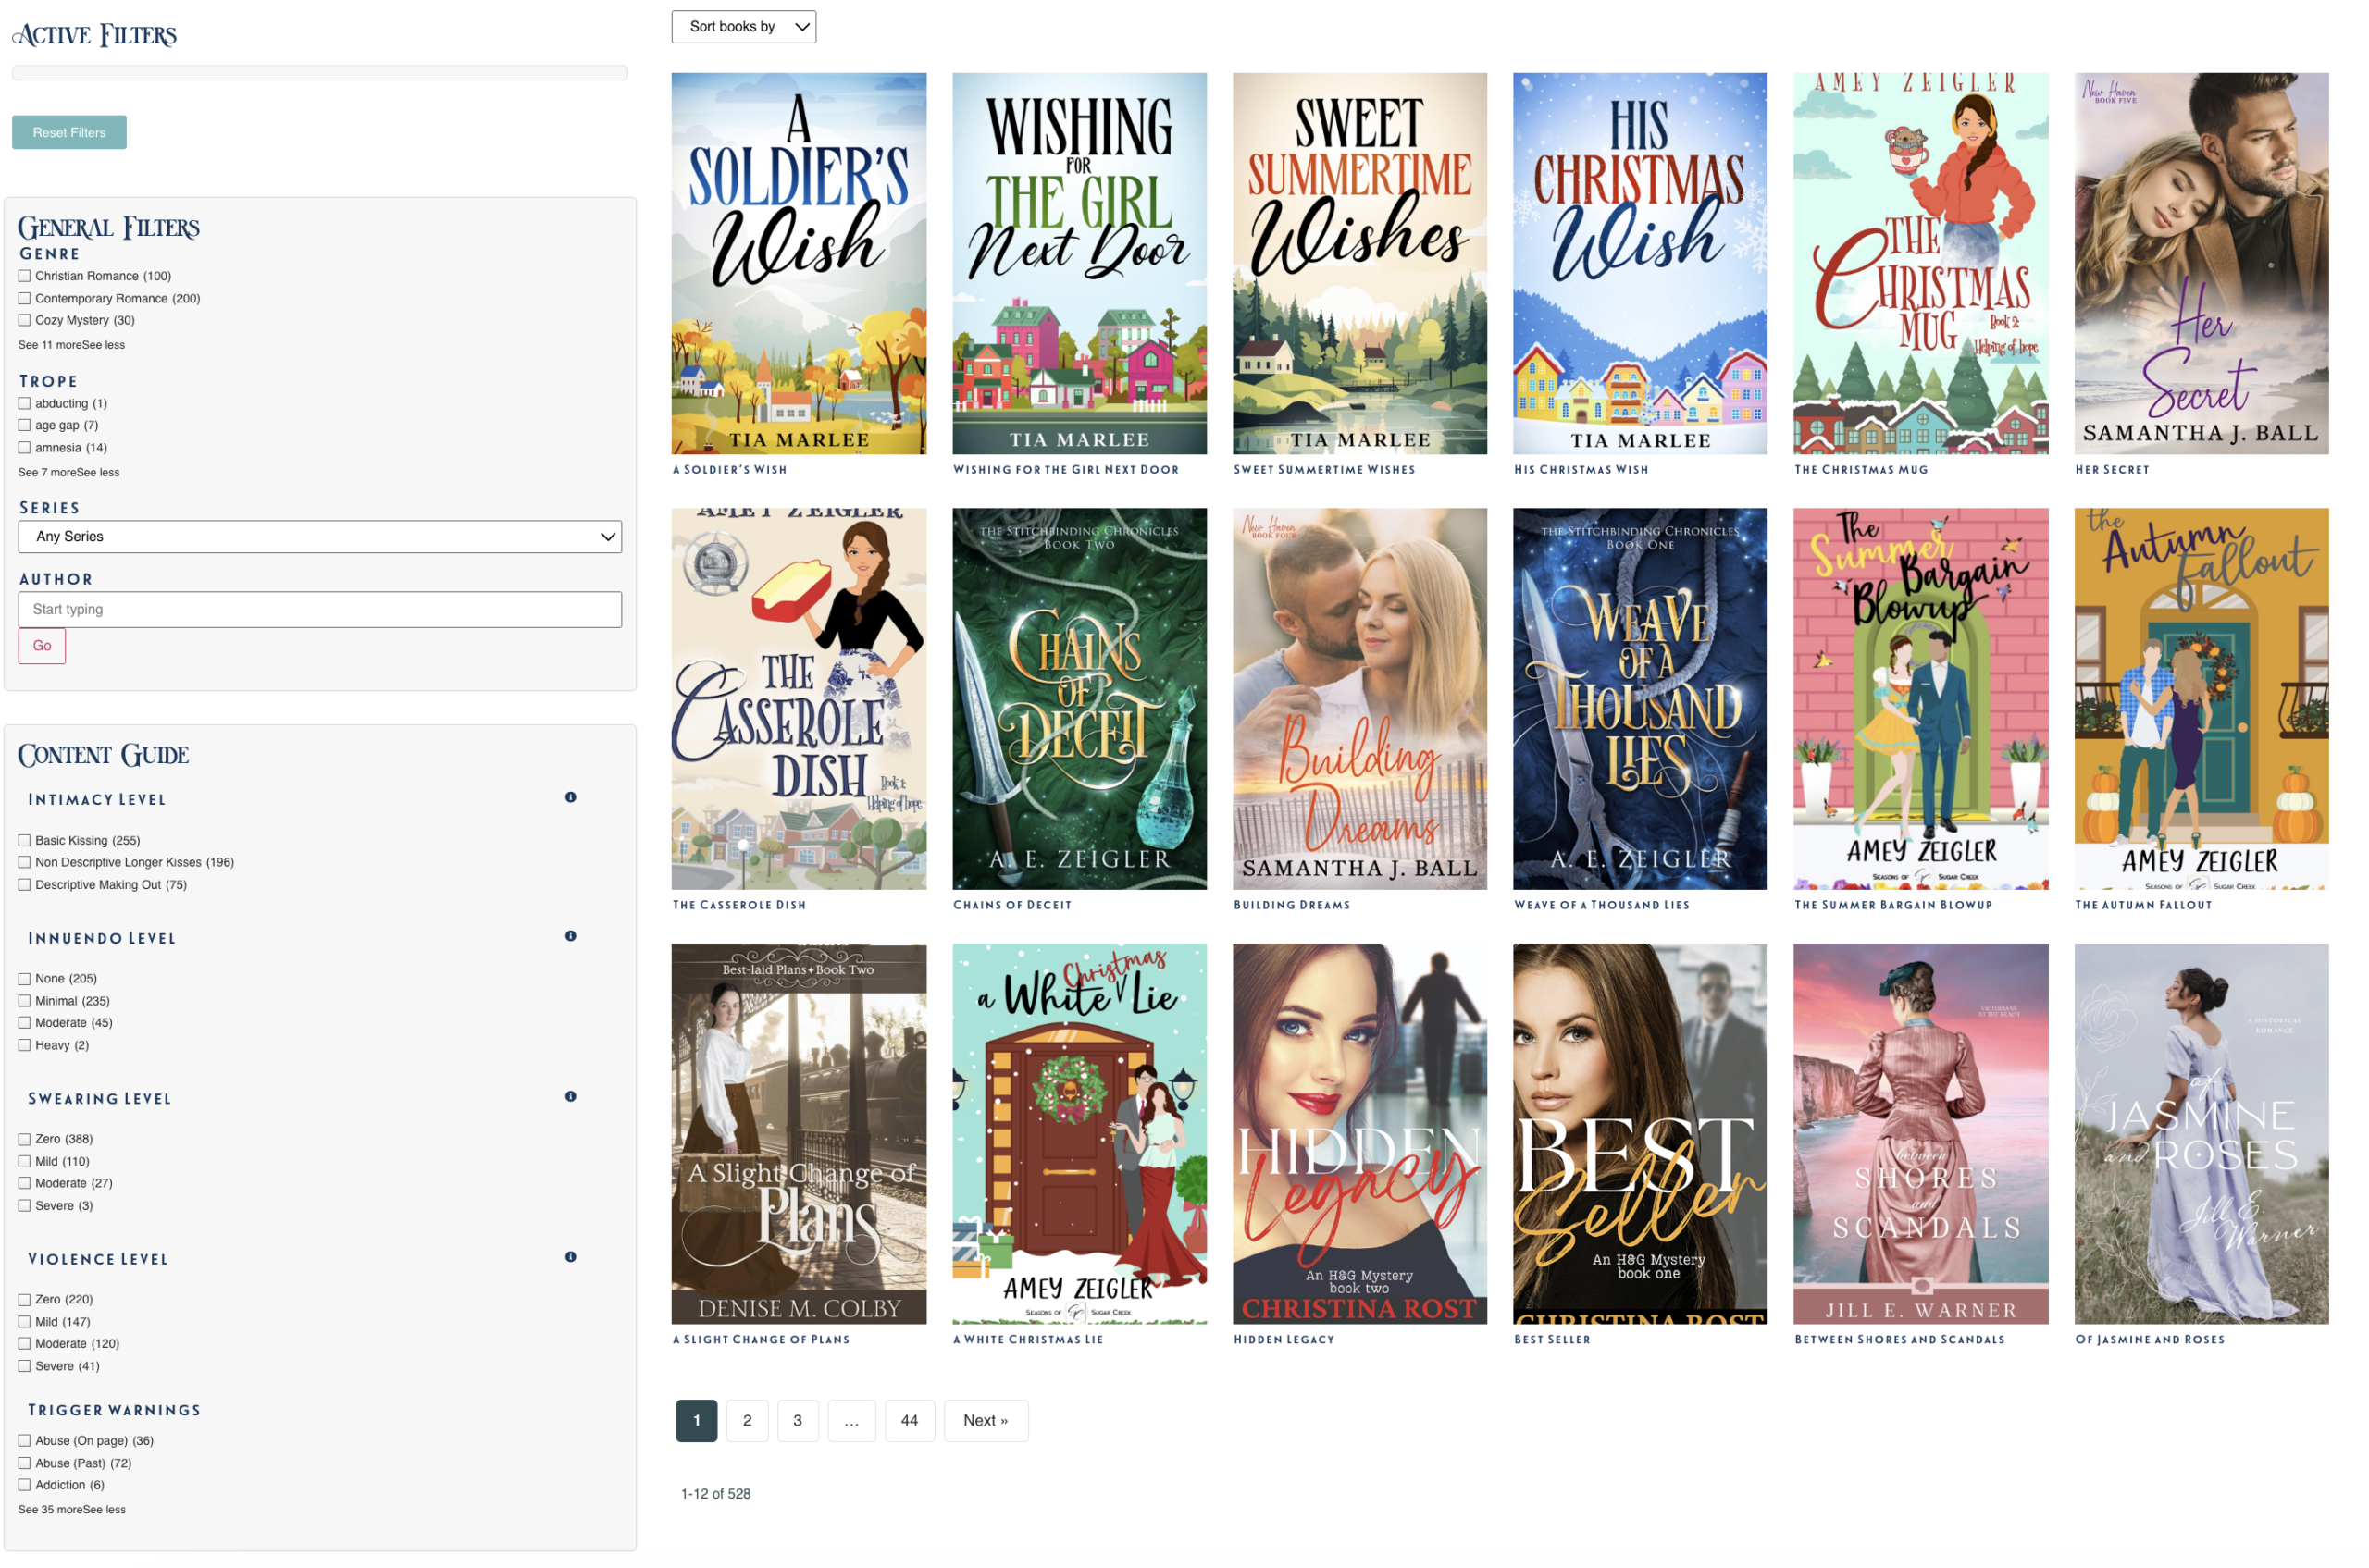The height and width of the screenshot is (1568, 2369).
Task: Open Chains of Deceit book cover
Action: 1078,698
